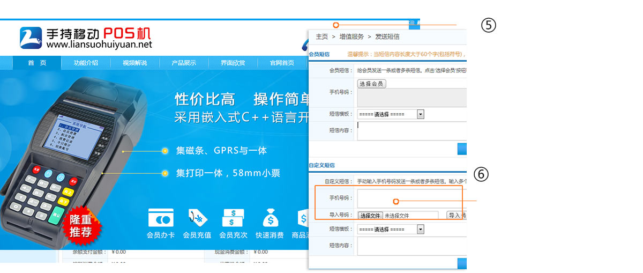Click the 会员短信 section heading

(x=319, y=54)
